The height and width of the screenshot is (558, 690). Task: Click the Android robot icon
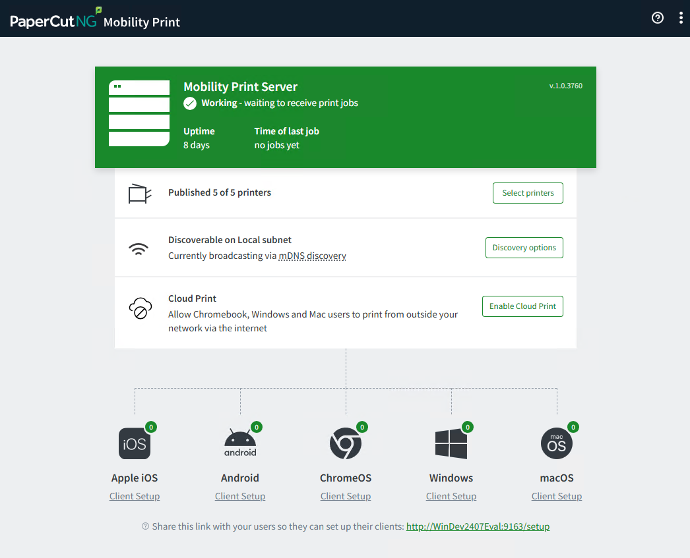(240, 443)
